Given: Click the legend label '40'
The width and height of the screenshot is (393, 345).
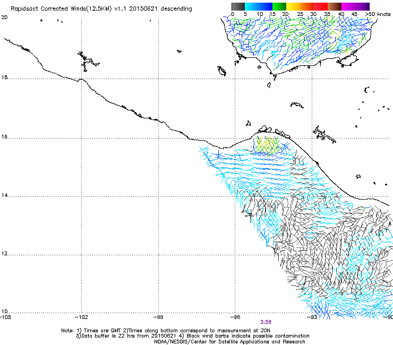Looking at the screenshot, I should pos(341,14).
